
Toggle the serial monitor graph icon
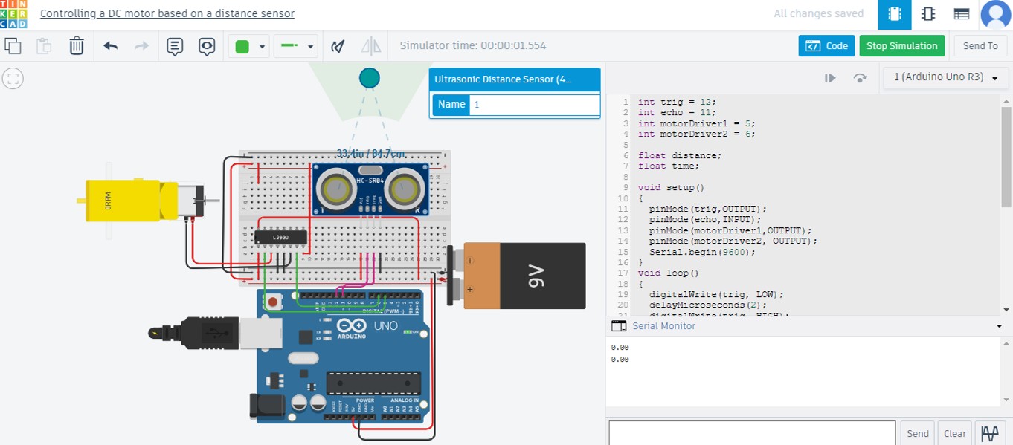pyautogui.click(x=989, y=433)
